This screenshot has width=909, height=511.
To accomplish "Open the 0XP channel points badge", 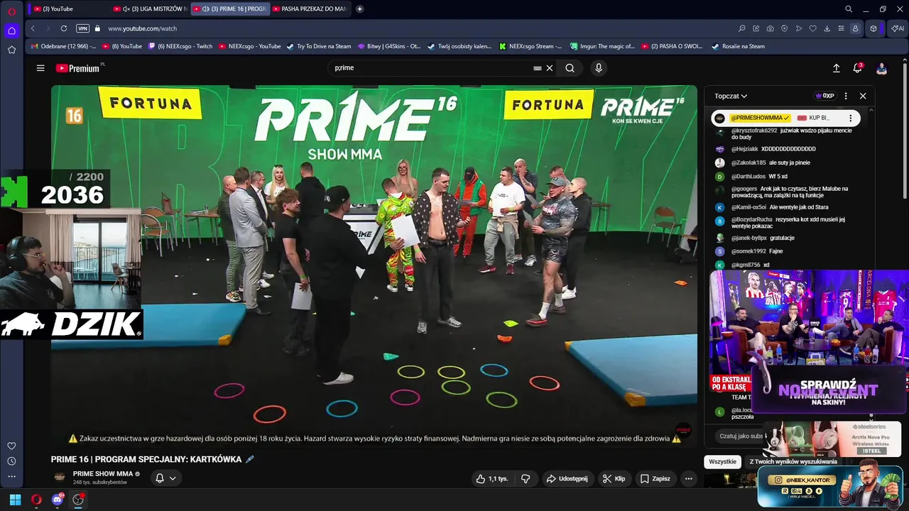I will 824,96.
